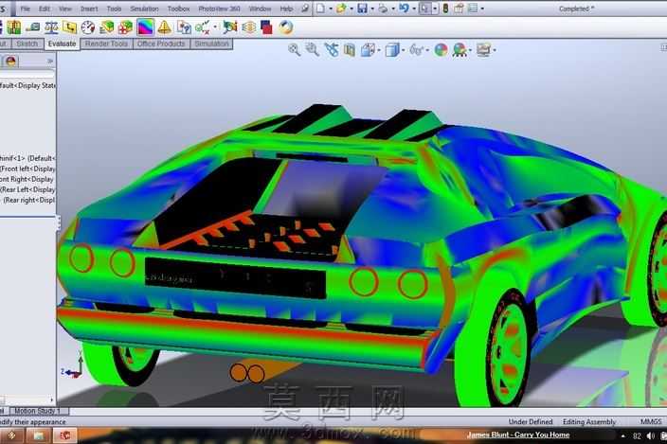Click the Interference Detection icon
Screen dimensions: 667x444
point(14,27)
